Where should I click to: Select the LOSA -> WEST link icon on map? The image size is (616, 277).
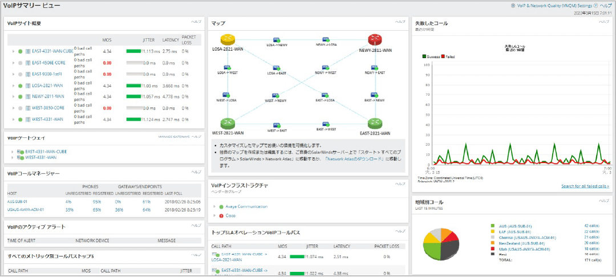(x=226, y=67)
